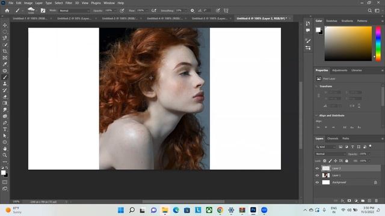
Task: Add a layer mask
Action: 349,200
